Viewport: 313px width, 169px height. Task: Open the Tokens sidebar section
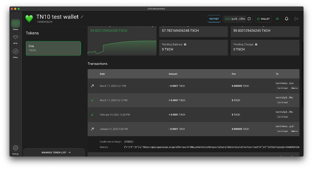tap(15, 23)
